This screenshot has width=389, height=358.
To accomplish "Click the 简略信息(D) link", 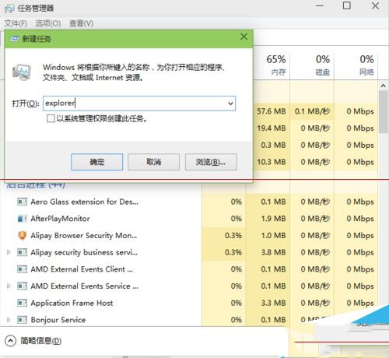I will coord(41,341).
